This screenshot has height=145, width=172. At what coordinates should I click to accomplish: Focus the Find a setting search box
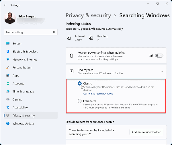31,32
